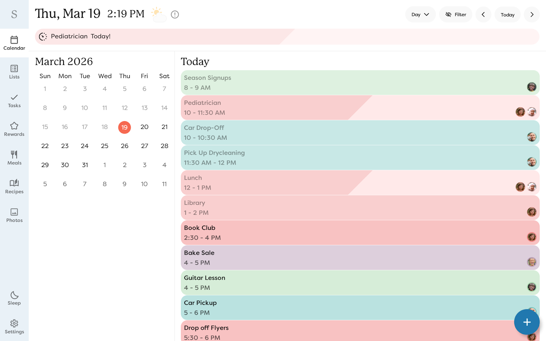Open Photos in the sidebar
The width and height of the screenshot is (546, 341).
click(14, 215)
